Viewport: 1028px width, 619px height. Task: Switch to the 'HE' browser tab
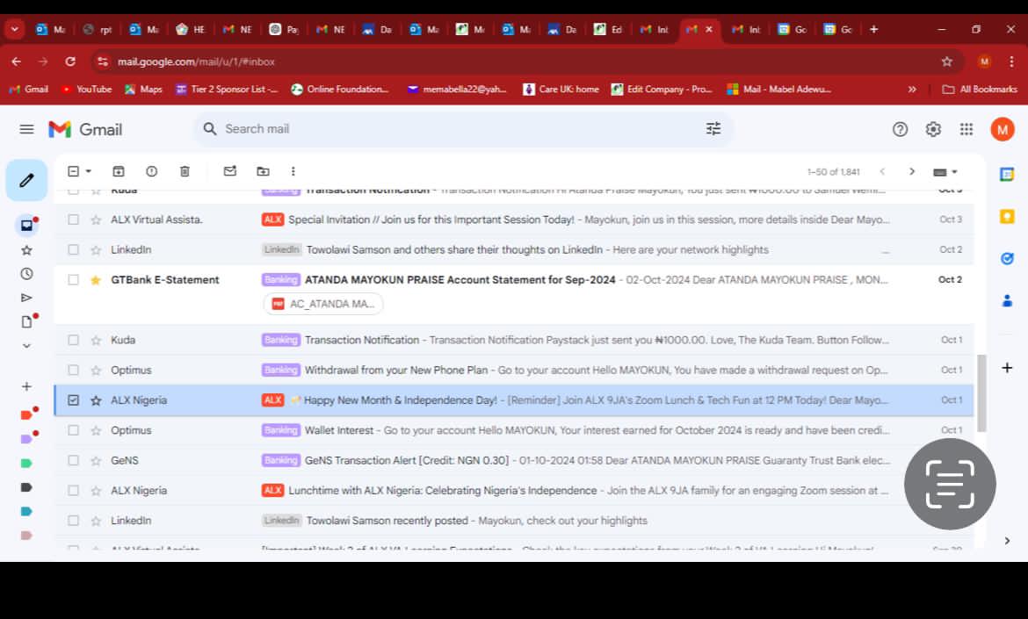pyautogui.click(x=192, y=30)
